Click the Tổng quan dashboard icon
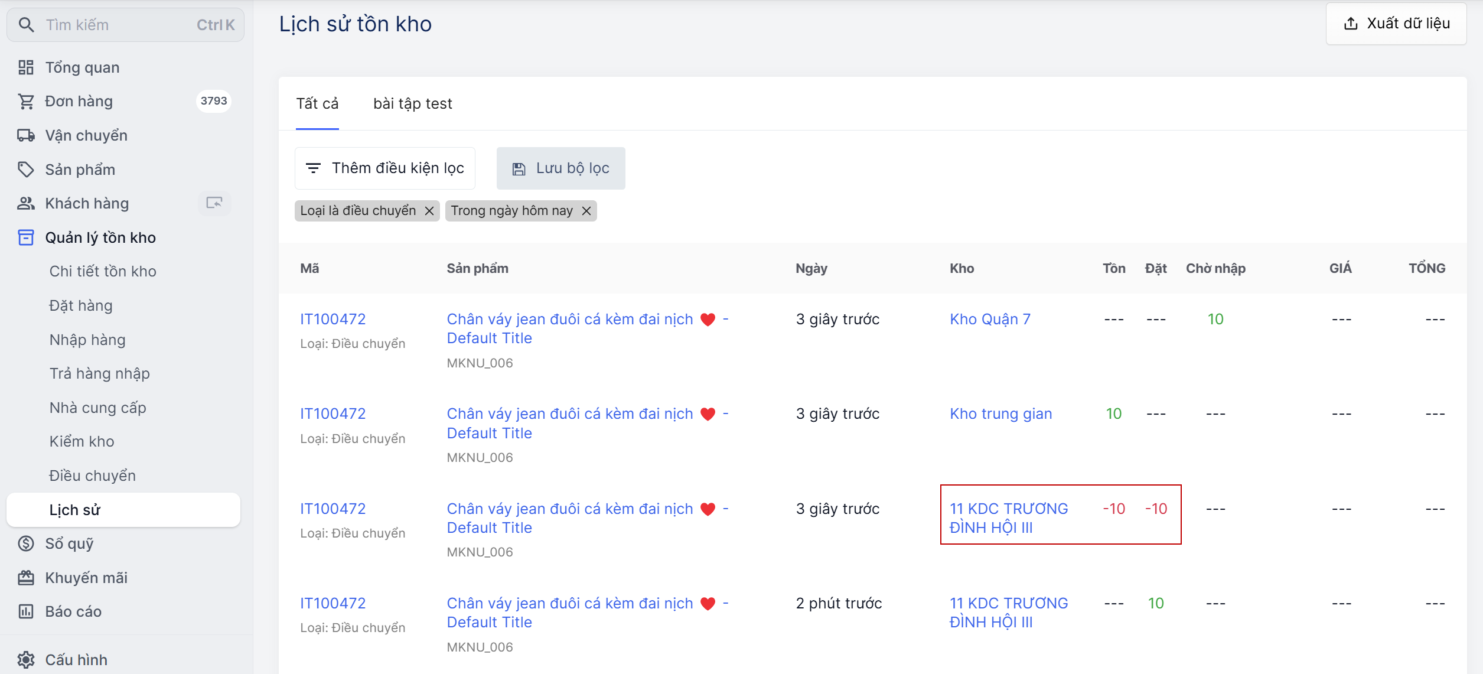 (x=25, y=67)
